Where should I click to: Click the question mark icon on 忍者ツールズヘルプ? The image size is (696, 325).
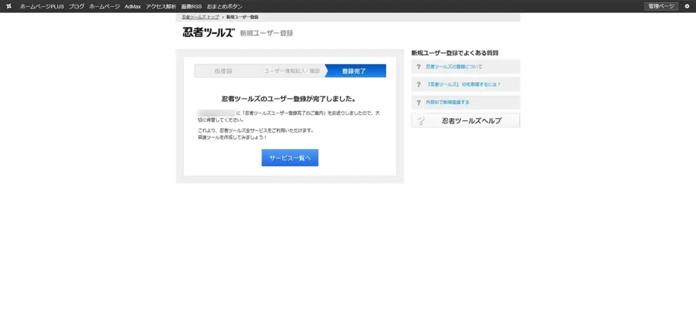click(x=421, y=121)
